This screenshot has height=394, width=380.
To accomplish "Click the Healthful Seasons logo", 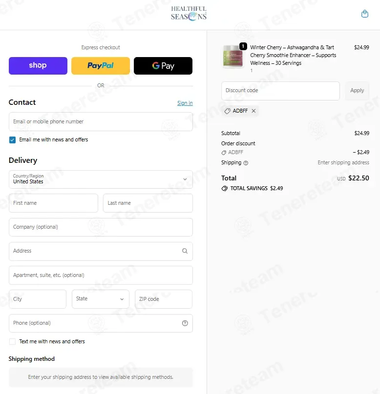I will pyautogui.click(x=189, y=13).
